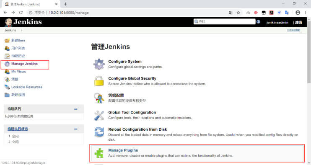Click the user list people icon

coord(7,48)
